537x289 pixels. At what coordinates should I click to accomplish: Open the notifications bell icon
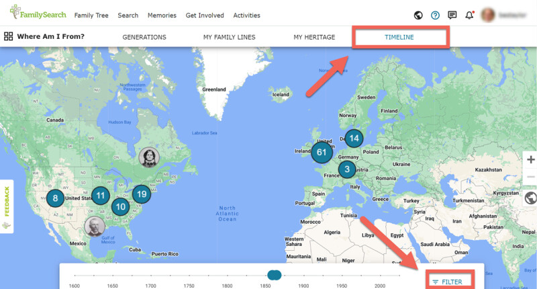coord(469,15)
